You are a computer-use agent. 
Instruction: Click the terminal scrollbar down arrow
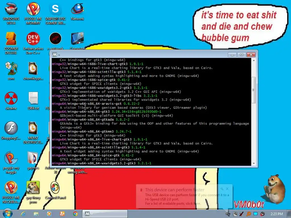pos(254,163)
